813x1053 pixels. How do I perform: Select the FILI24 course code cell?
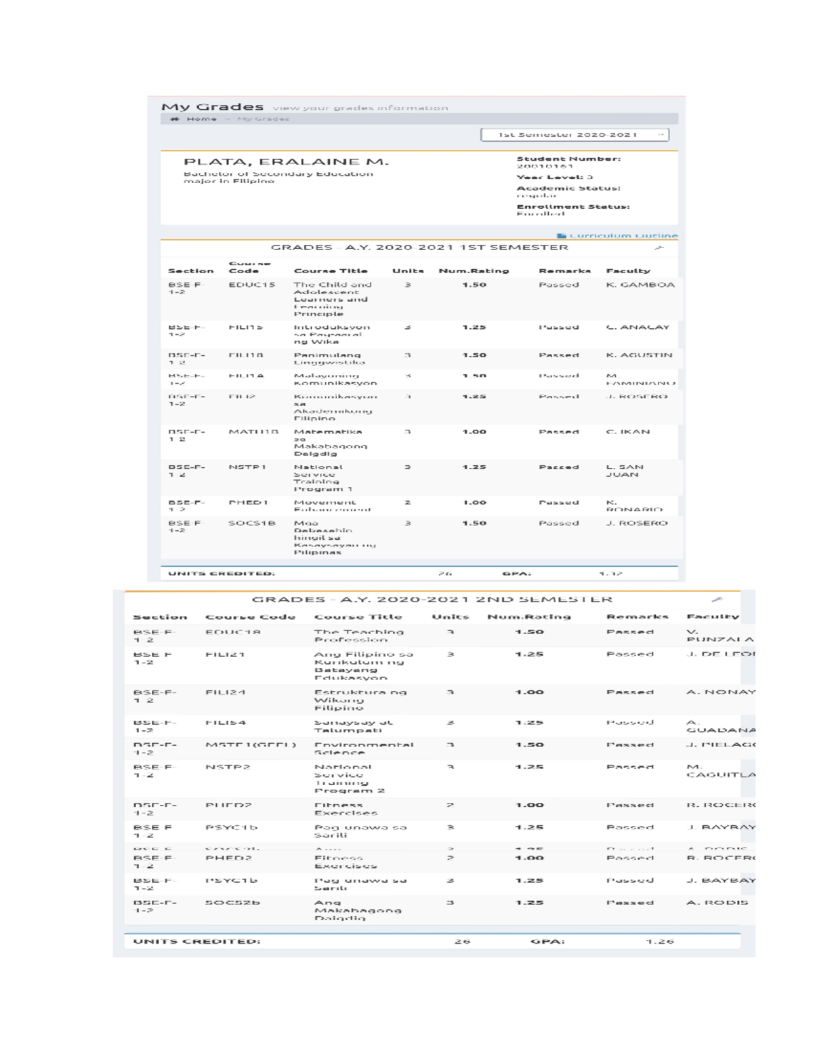point(225,692)
